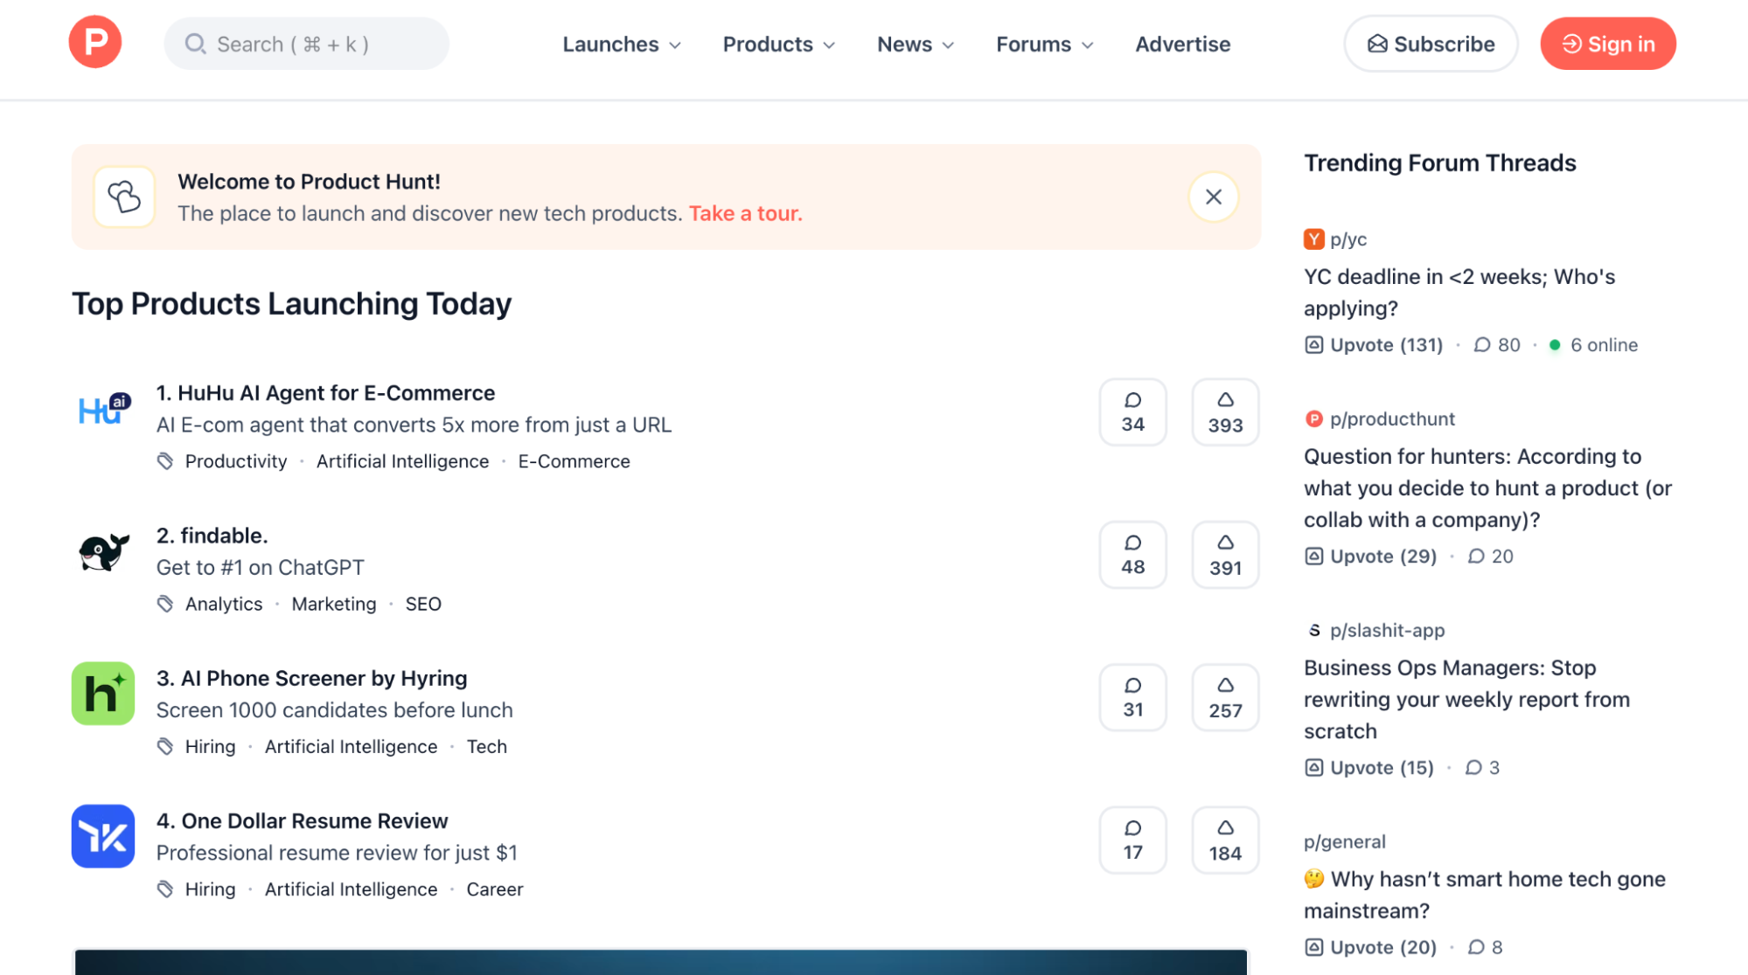Follow the Take a tour link
Viewport: 1748px width, 975px height.
[x=744, y=213]
